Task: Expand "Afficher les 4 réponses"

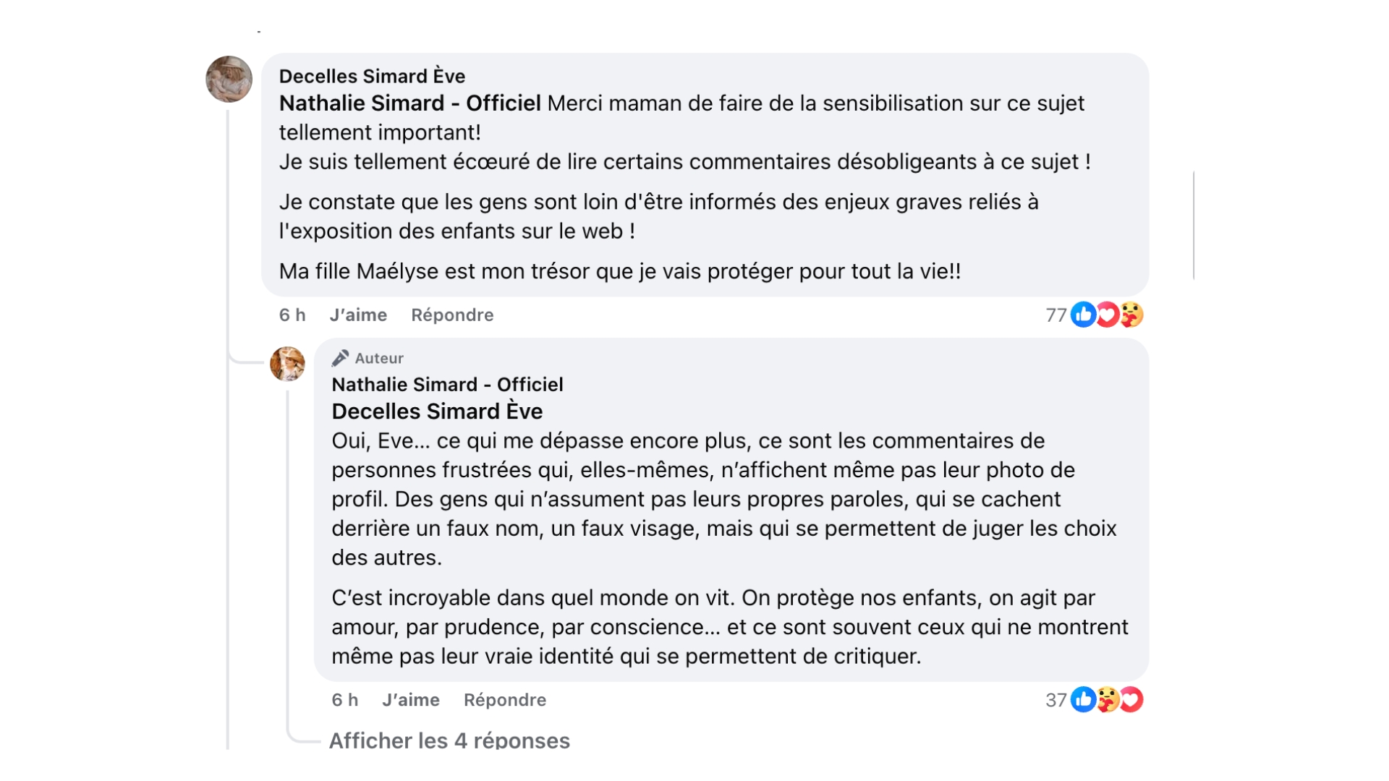Action: (449, 740)
